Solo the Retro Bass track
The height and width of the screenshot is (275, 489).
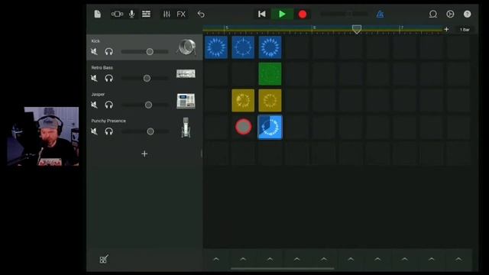[x=108, y=78]
